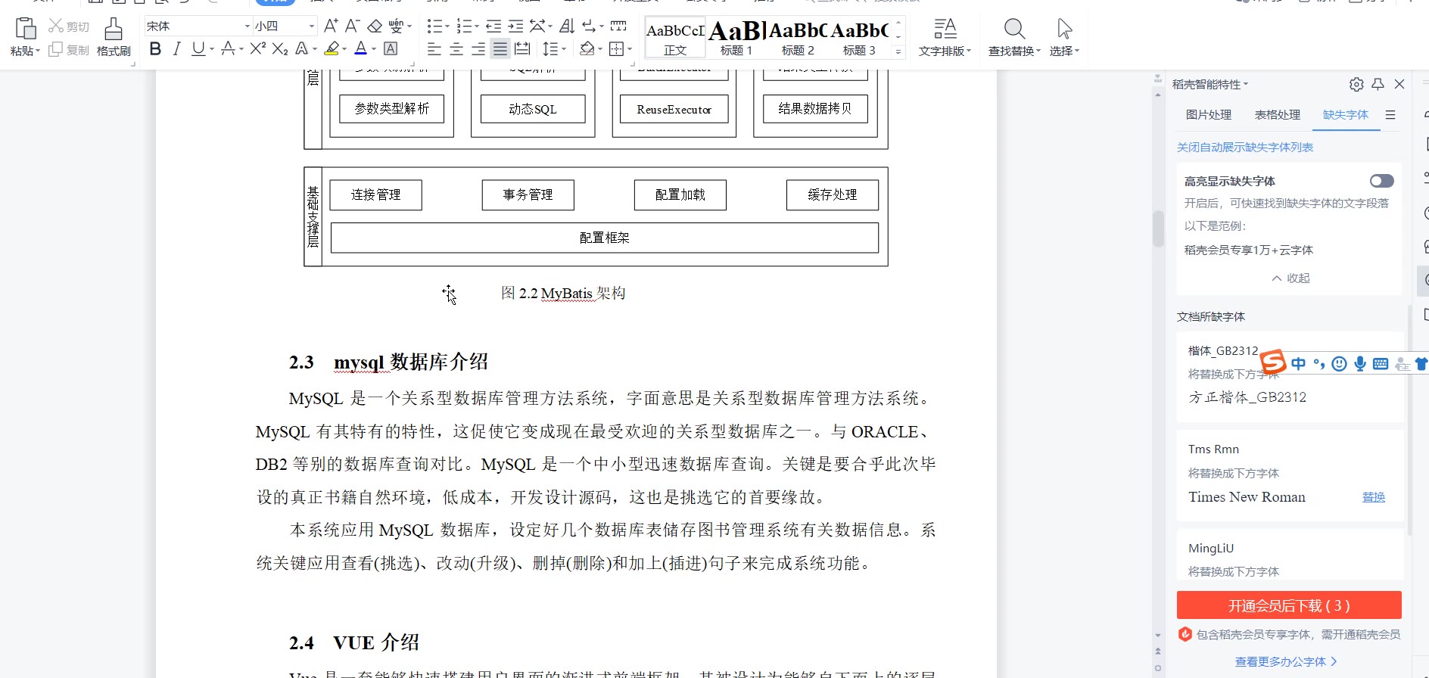Screen dimensions: 1429x678
Task: Click the text highlight color swatch
Action: (331, 49)
